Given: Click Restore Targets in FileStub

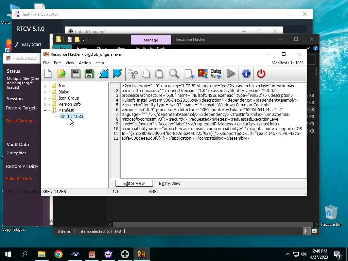Looking at the screenshot, I should tap(22, 108).
